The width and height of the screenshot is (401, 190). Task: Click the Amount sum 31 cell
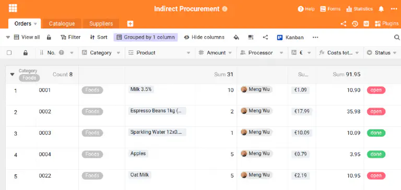tap(223, 75)
